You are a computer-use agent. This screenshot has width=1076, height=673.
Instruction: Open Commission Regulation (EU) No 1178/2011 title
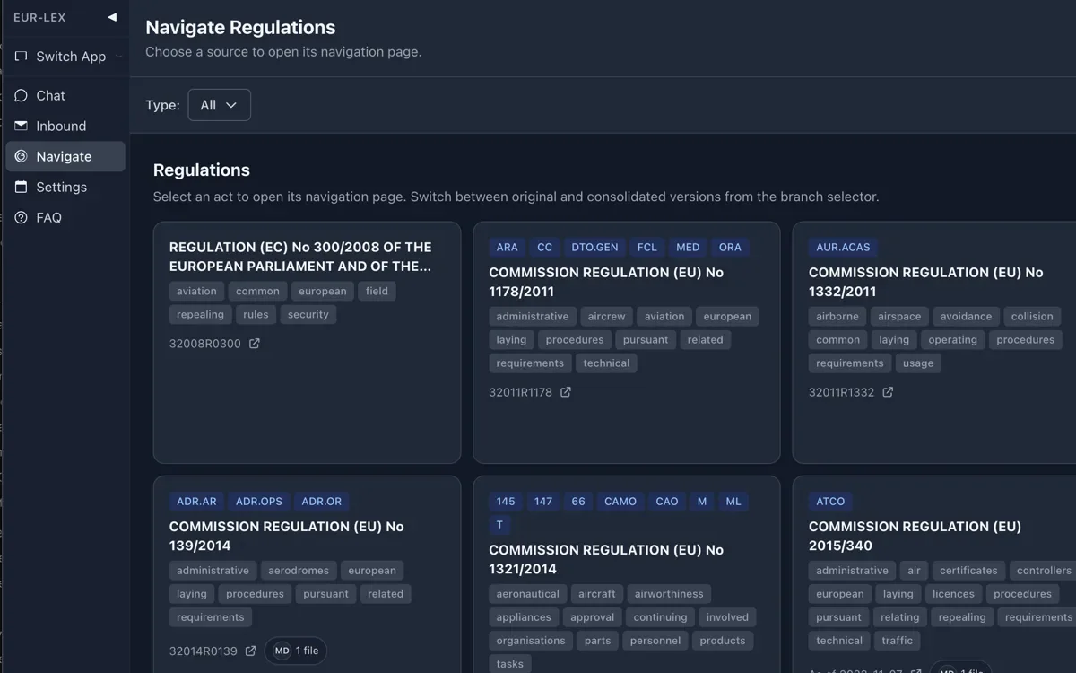point(606,282)
